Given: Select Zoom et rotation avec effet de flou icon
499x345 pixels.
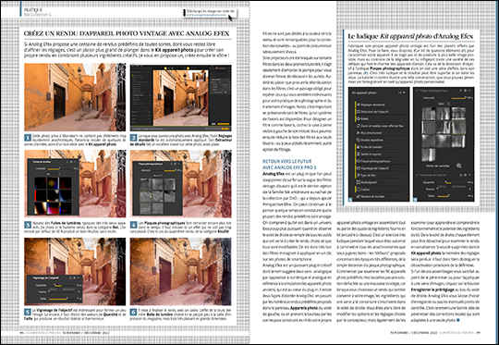Looking at the screenshot, I should [358, 126].
